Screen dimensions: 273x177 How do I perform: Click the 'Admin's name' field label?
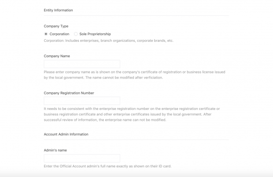click(x=55, y=150)
